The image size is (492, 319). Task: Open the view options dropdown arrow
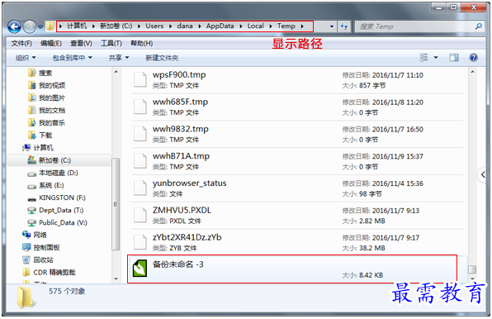click(x=436, y=58)
